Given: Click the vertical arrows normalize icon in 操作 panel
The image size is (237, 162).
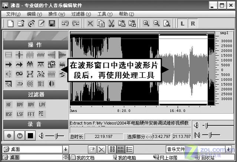Looking at the screenshot, I should coord(19,54).
